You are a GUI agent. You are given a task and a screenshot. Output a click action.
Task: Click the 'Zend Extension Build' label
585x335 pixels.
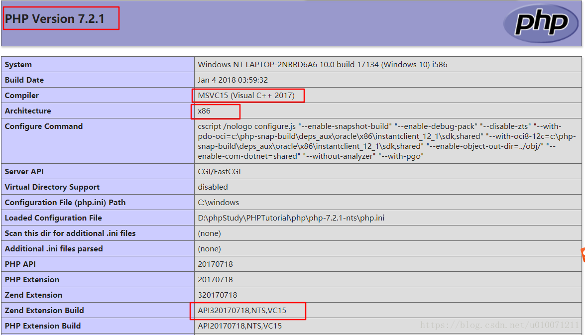click(44, 311)
